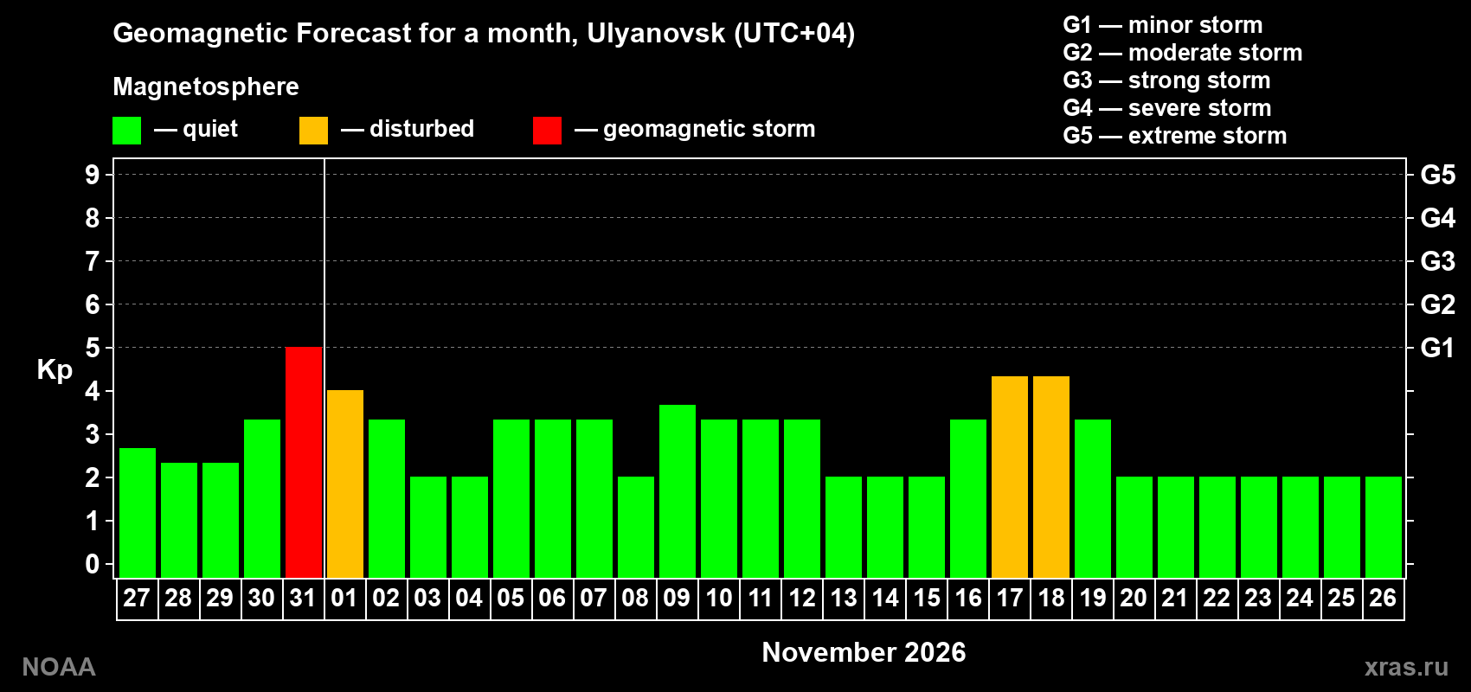Click the 'disturbed' legend label
Image resolution: width=1471 pixels, height=692 pixels.
421,129
